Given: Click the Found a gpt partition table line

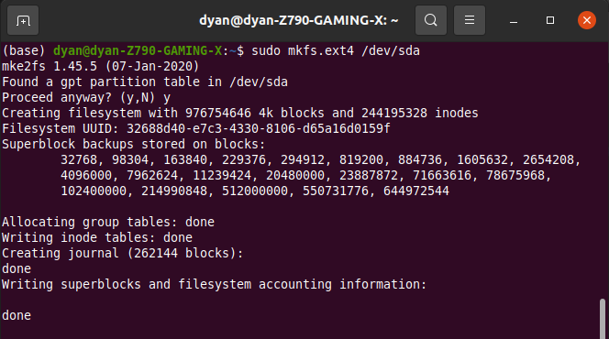Looking at the screenshot, I should [145, 82].
